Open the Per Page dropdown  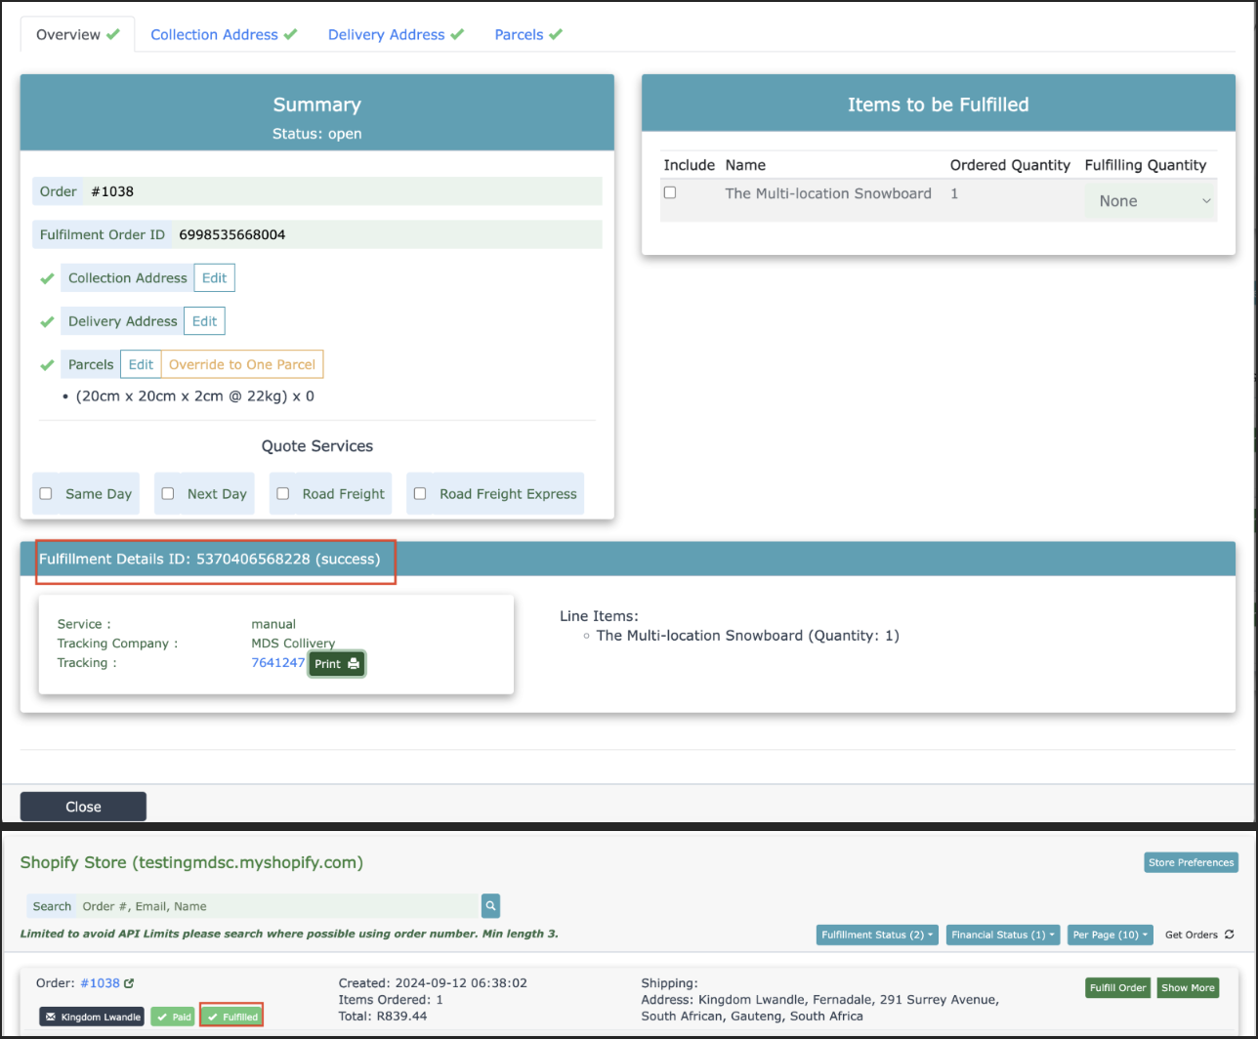(1110, 935)
